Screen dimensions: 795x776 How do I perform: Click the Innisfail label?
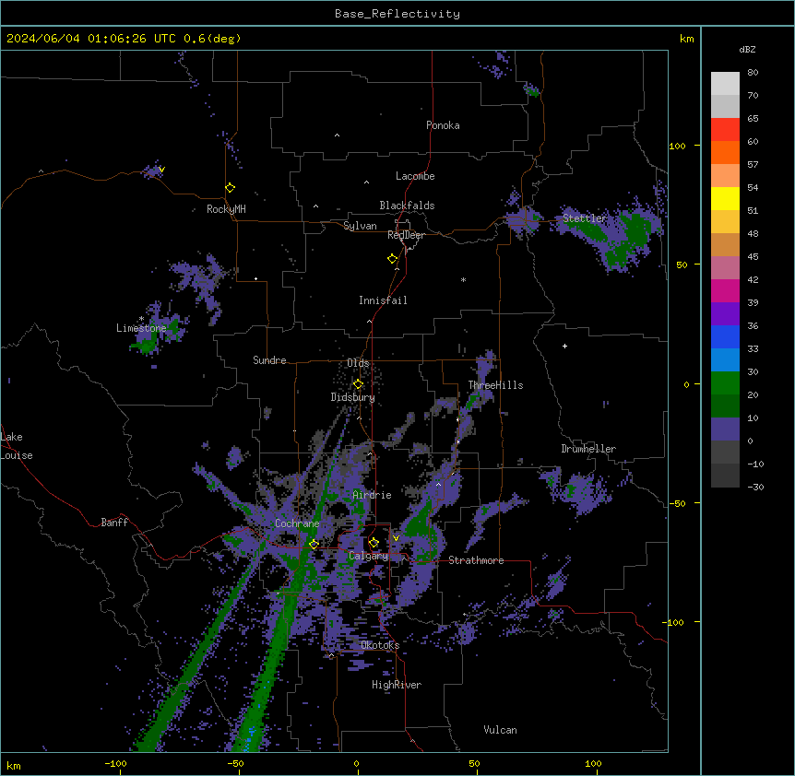tap(383, 300)
